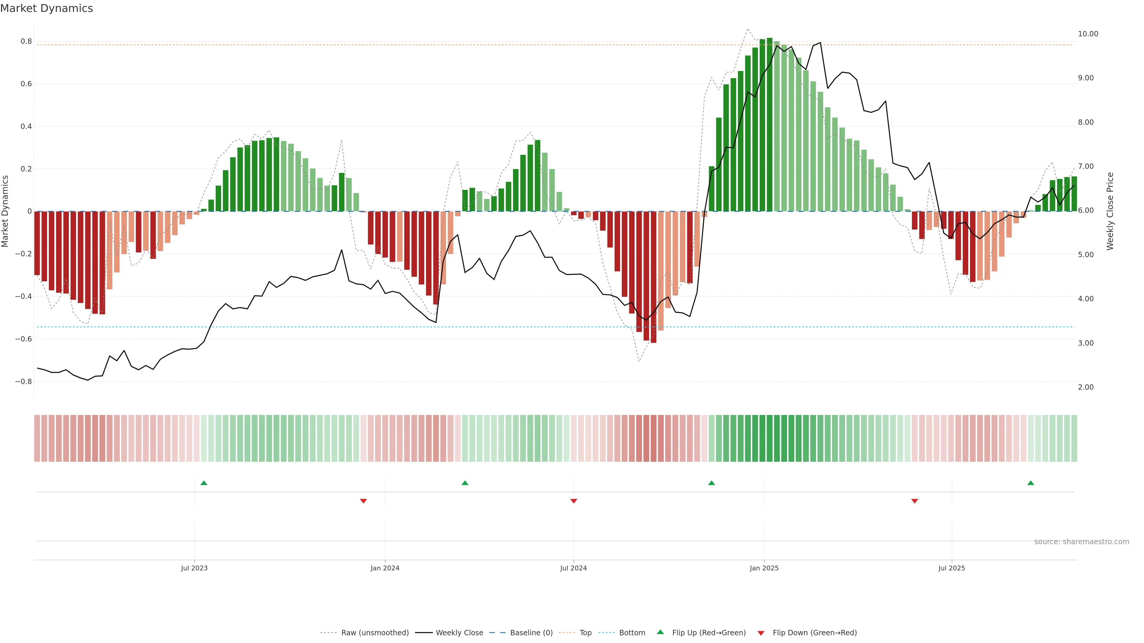Toggle the Baseline (0) legend entry

tap(531, 633)
